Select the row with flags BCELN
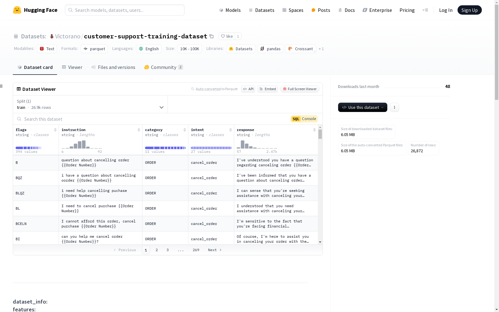The image size is (499, 312). click(165, 224)
